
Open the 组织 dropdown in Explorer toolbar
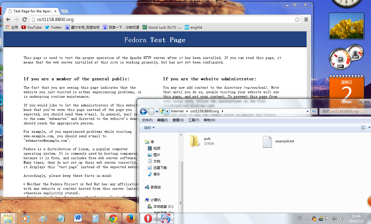(149, 127)
